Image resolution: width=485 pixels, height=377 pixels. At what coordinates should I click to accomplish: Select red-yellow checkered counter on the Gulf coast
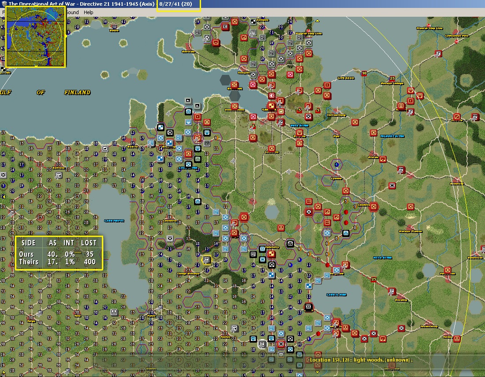[x=271, y=106]
